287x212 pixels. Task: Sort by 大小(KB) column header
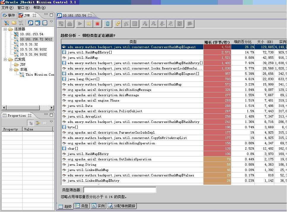coord(265,42)
